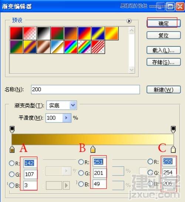Screen dimensions: 185x202
Task: Select the transparent rainbow gradient preset
Action: (x=84, y=47)
